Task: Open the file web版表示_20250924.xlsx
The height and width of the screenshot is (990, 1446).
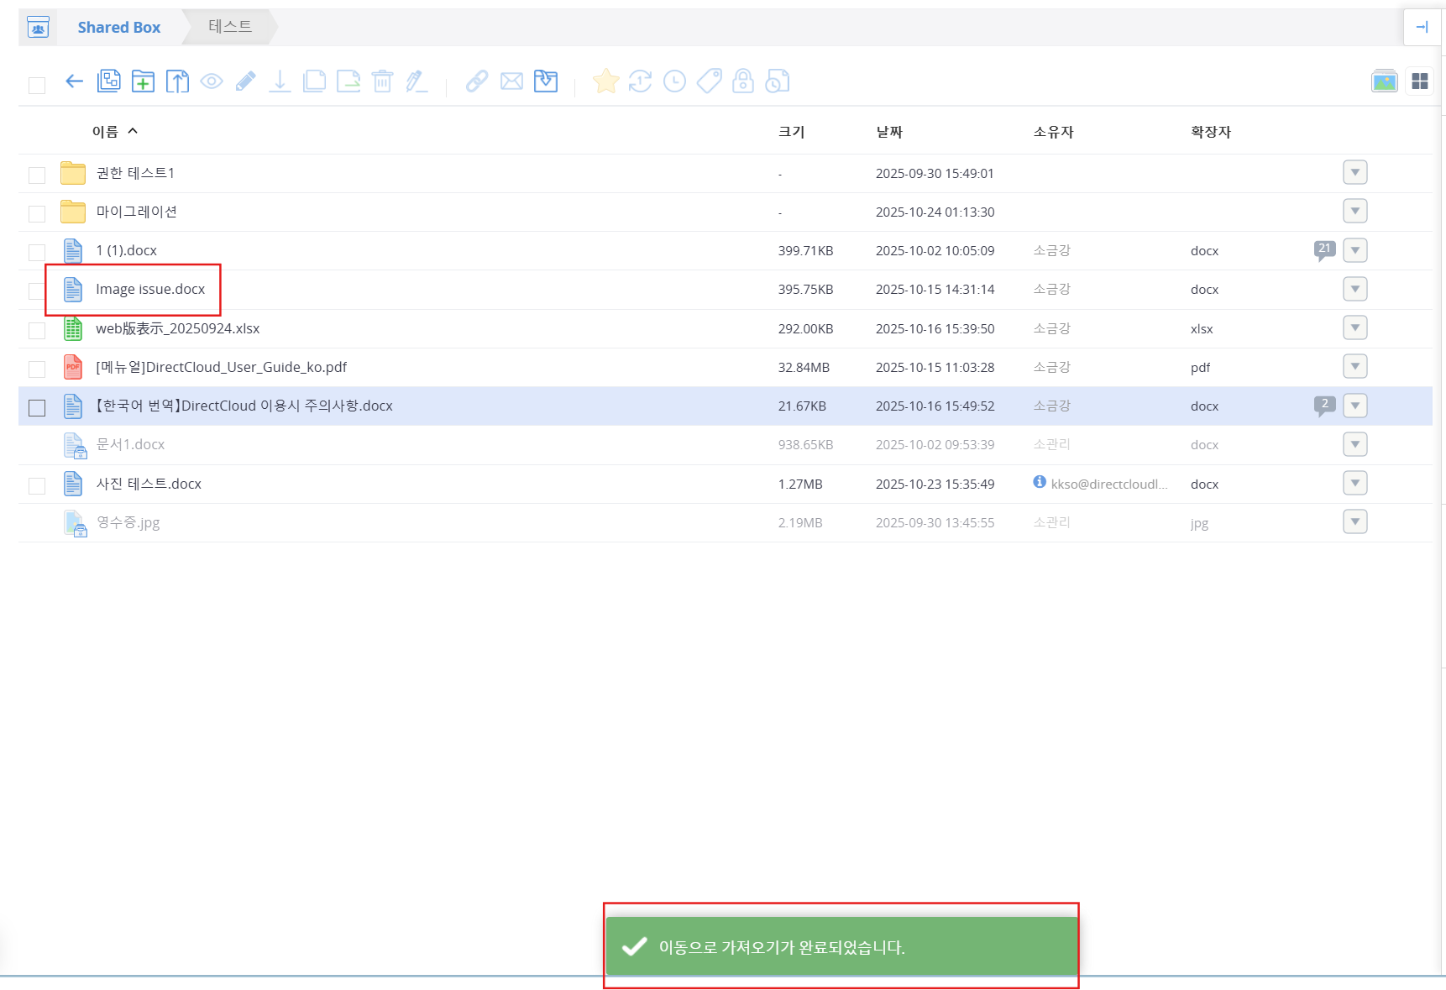Action: click(x=177, y=328)
